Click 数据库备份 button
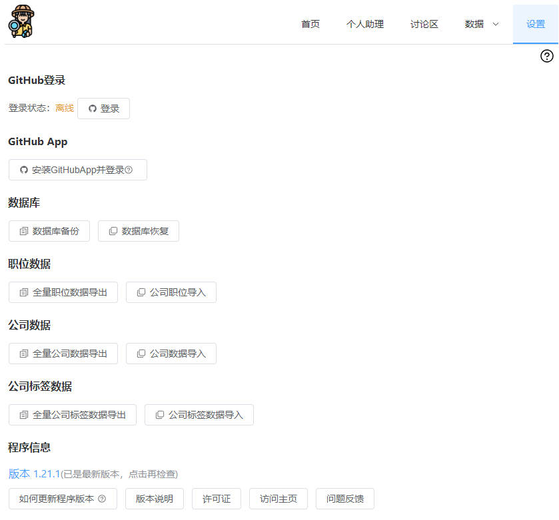This screenshot has width=559, height=520. pyautogui.click(x=49, y=231)
